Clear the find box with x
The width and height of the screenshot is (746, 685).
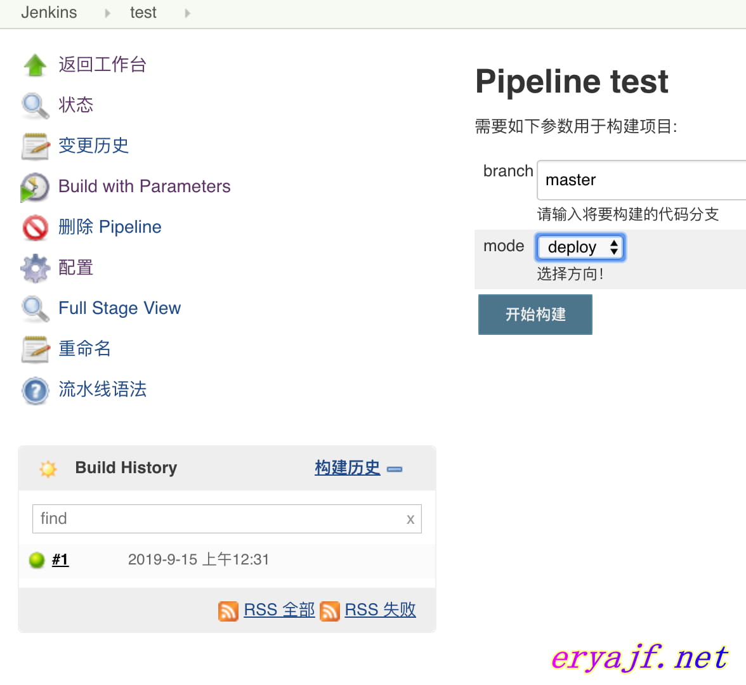[410, 519]
